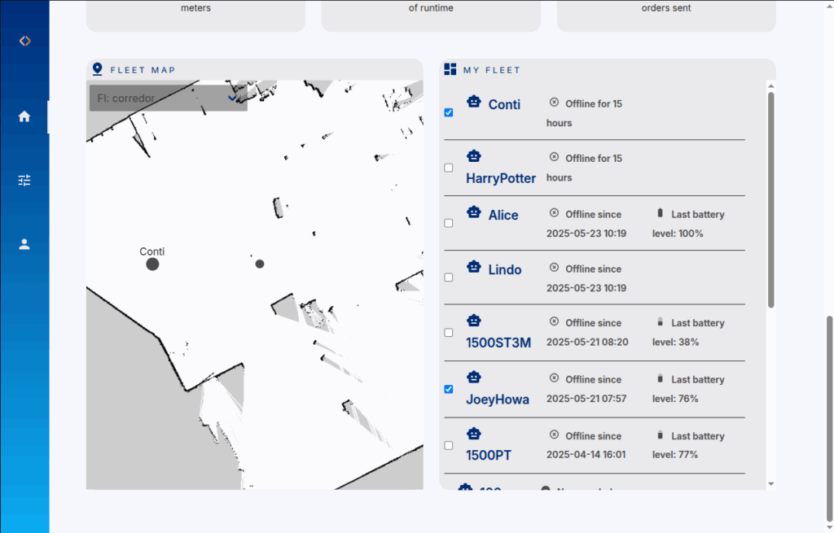Click the offline status icon in 1500ST3M row
This screenshot has width=834, height=533.
tap(554, 321)
